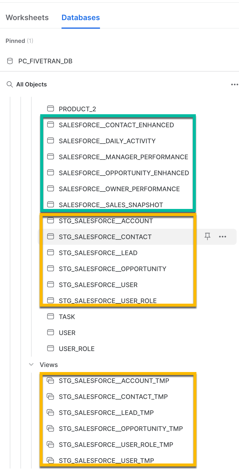Open more options for STG_SALESFORCE__CONTACT row
Screen dimensions: 239x470
(x=222, y=236)
